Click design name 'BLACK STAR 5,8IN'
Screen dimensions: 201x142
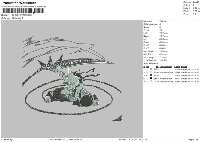point(22,15)
